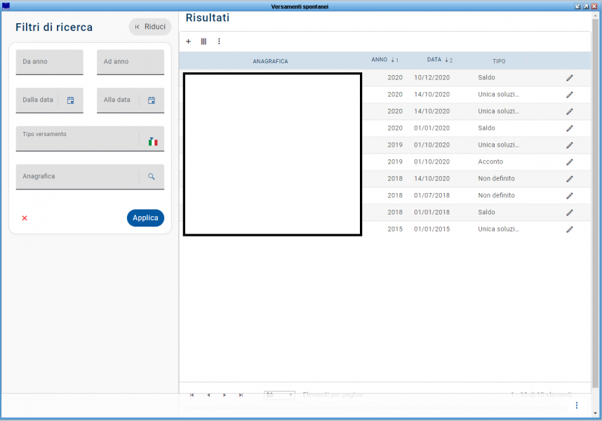Close the Versamenti spontanei window

tap(594, 6)
